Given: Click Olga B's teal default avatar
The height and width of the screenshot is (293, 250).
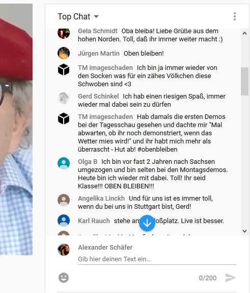Looking at the screenshot, I should pyautogui.click(x=64, y=163).
